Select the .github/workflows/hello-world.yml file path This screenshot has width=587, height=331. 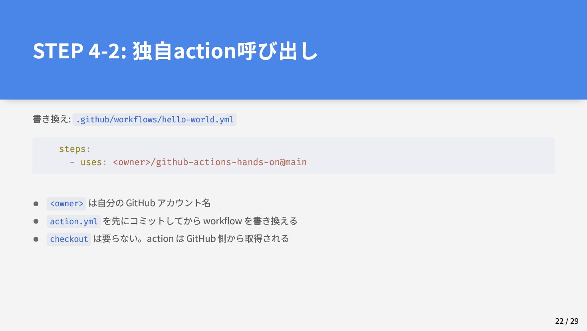[x=155, y=120]
